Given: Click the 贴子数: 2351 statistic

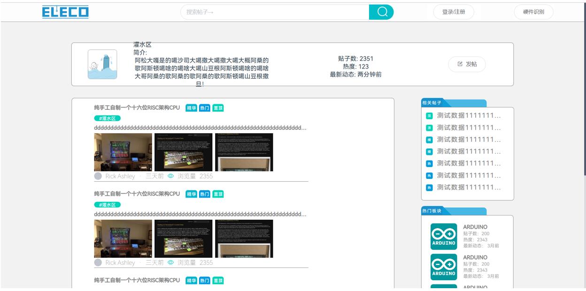Looking at the screenshot, I should coord(355,59).
